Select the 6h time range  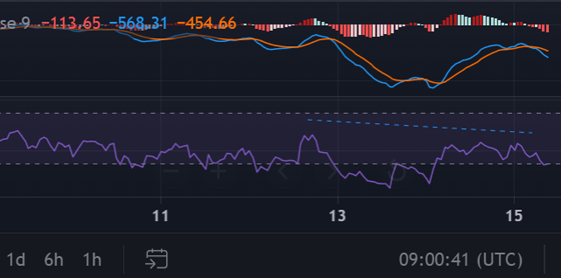53,259
